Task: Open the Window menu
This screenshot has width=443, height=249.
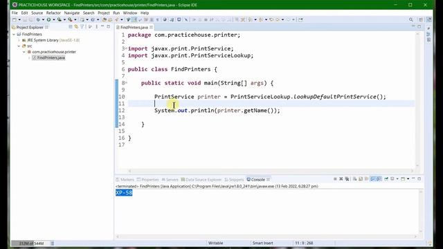Action: point(130,12)
